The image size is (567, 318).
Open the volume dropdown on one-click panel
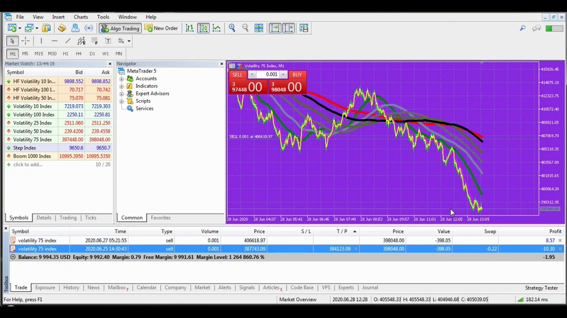tap(252, 75)
